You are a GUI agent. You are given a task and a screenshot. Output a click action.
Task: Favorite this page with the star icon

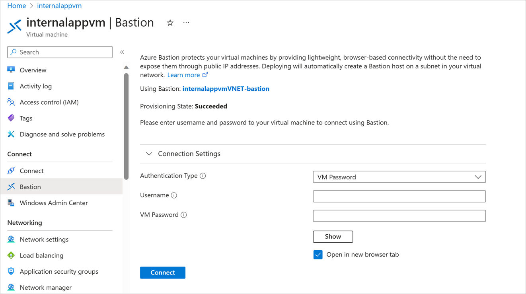[x=170, y=23]
